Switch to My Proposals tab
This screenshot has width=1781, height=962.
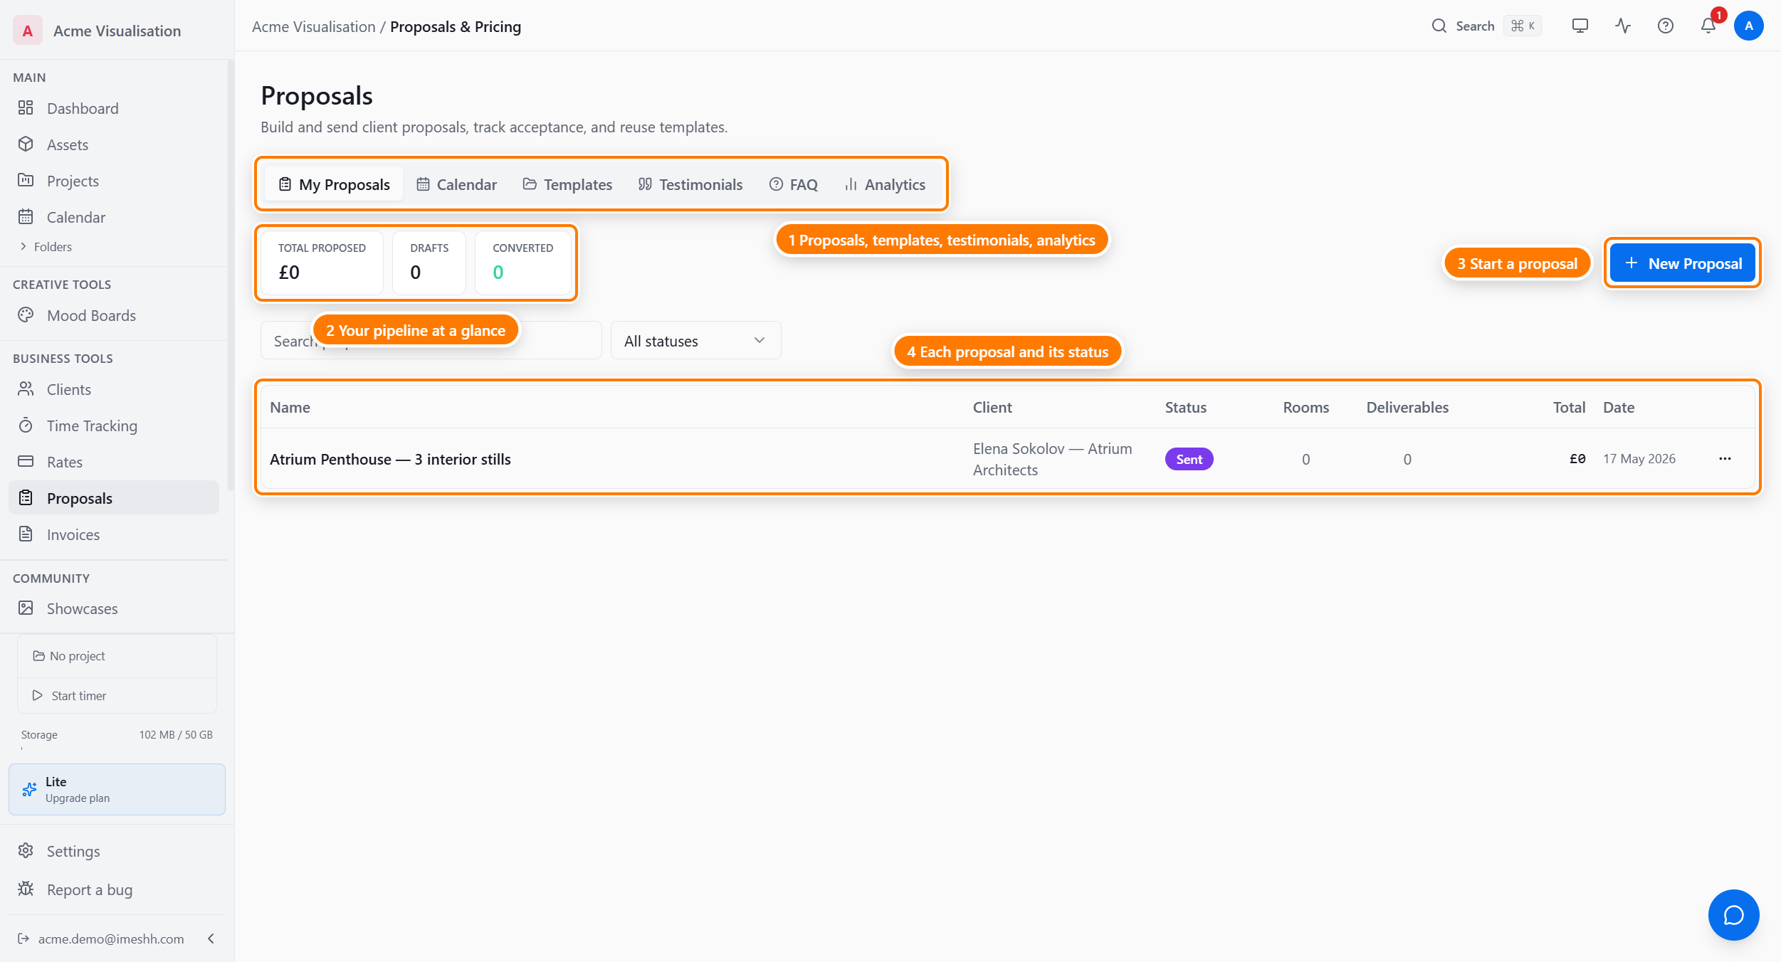(x=334, y=184)
